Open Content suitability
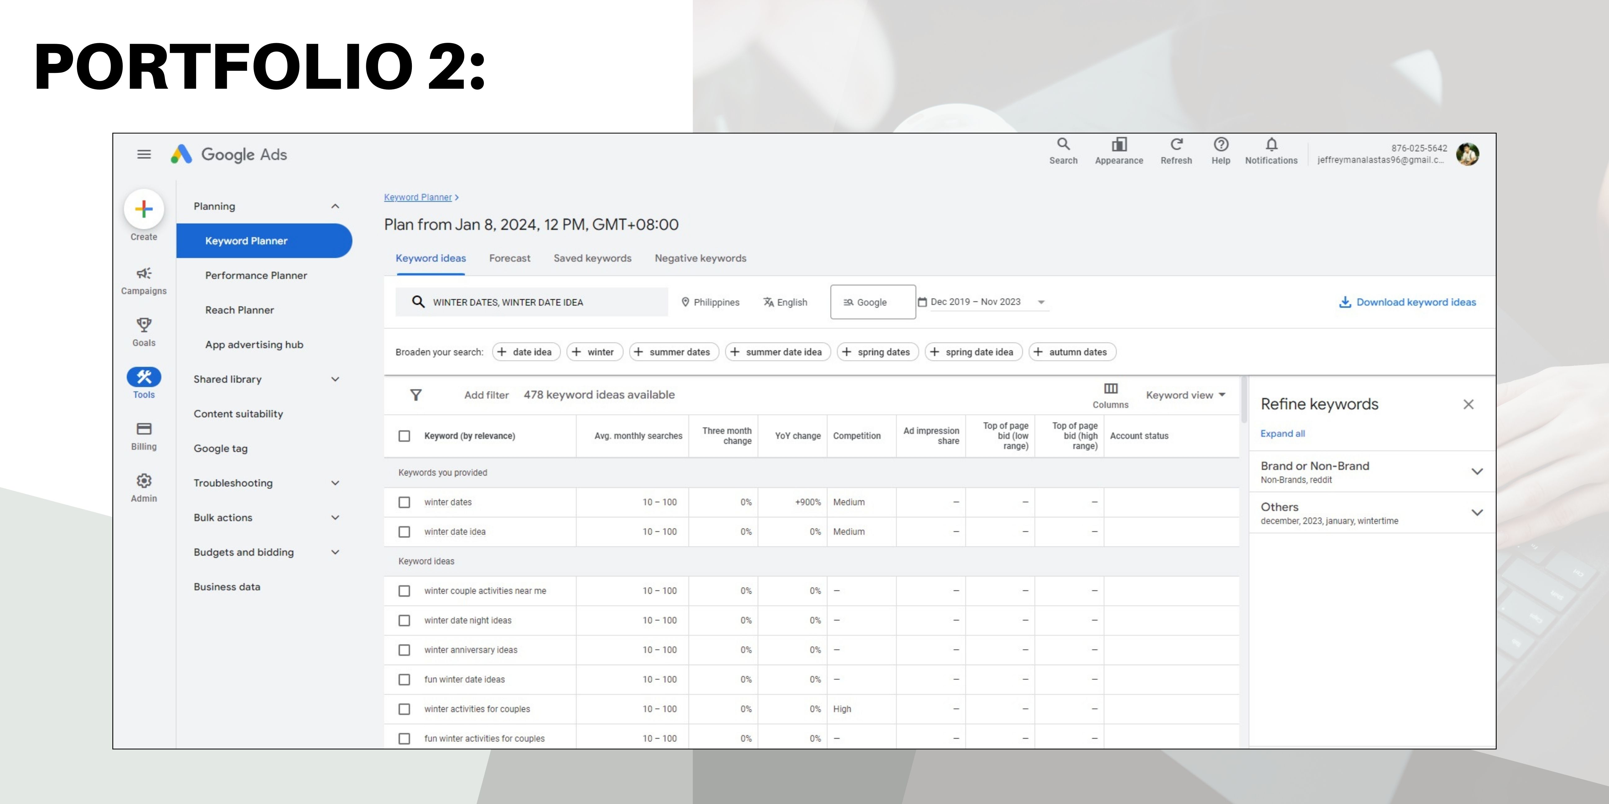Viewport: 1609px width, 804px height. pyautogui.click(x=238, y=414)
